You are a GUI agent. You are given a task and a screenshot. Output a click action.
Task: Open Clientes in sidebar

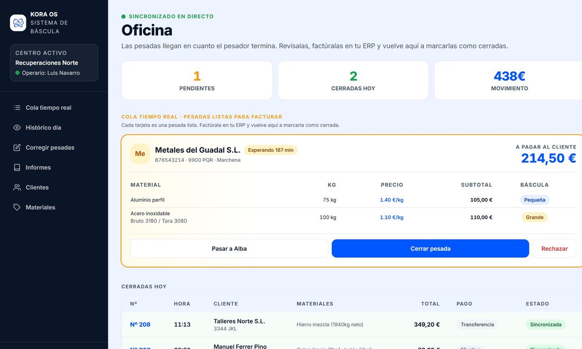pos(54,187)
